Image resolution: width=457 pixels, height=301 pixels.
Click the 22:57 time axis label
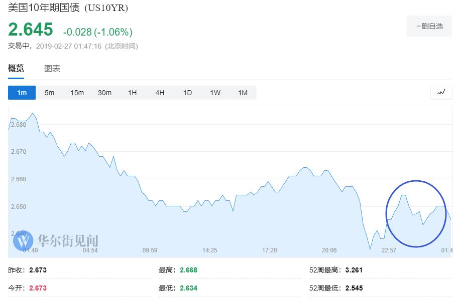click(x=388, y=250)
